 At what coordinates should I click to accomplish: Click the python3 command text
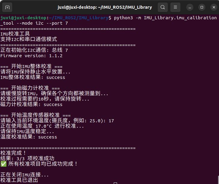coord(123,18)
